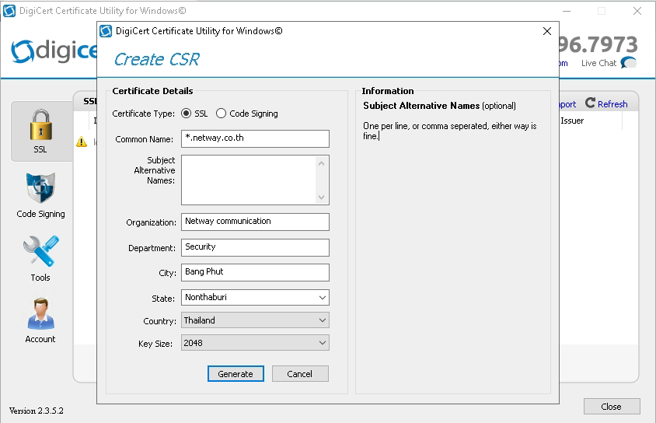
Task: Open the Account person icon
Action: tap(40, 315)
